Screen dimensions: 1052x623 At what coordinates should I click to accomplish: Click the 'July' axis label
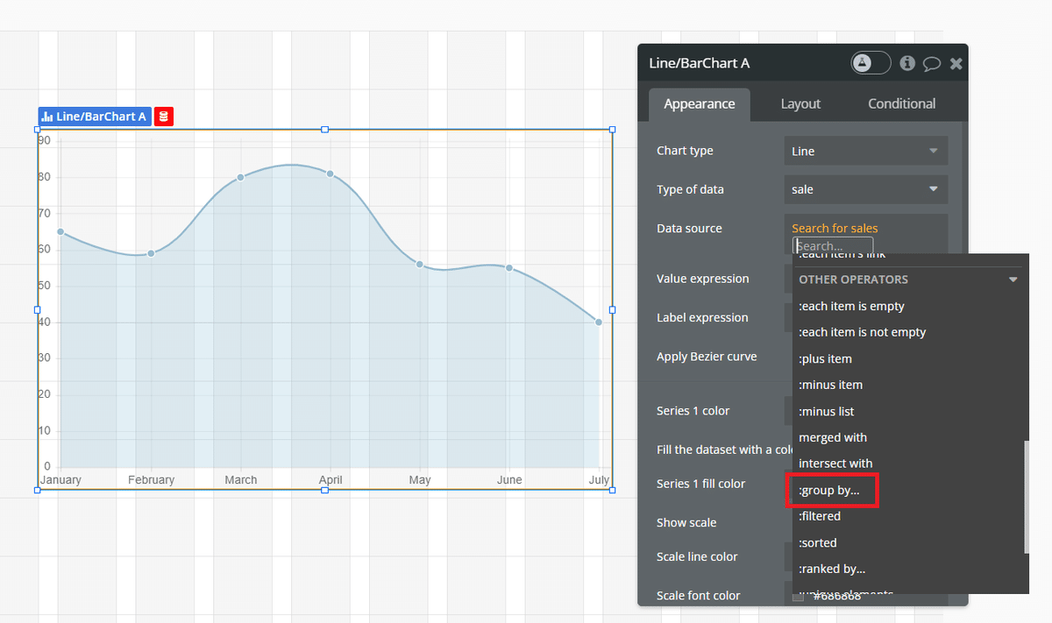pyautogui.click(x=599, y=479)
